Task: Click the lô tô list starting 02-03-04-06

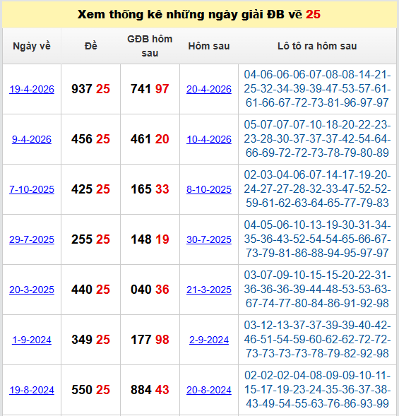Action: click(x=317, y=189)
